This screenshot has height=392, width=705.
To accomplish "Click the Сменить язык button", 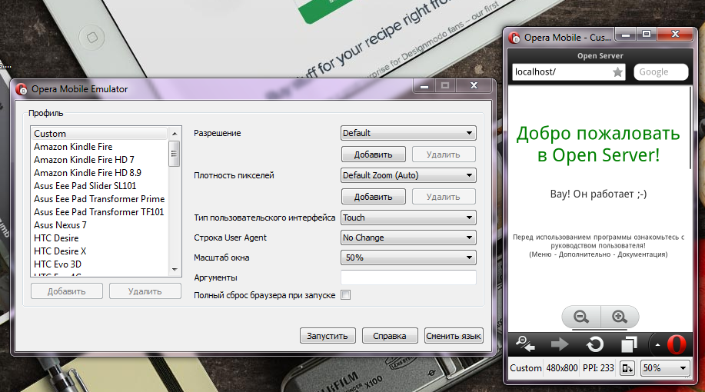I will coord(454,336).
